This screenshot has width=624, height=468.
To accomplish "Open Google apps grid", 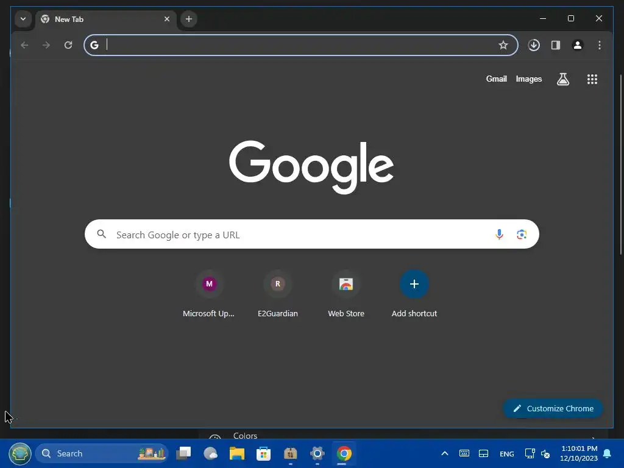I will click(x=592, y=79).
